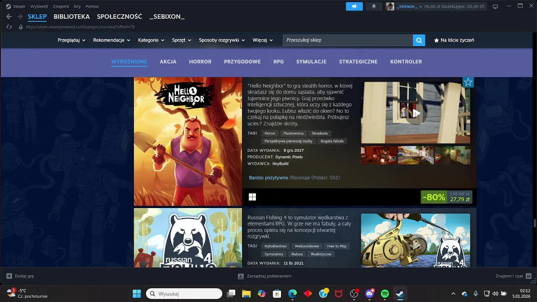
Task: Show hidden system tray icons
Action: point(453,294)
